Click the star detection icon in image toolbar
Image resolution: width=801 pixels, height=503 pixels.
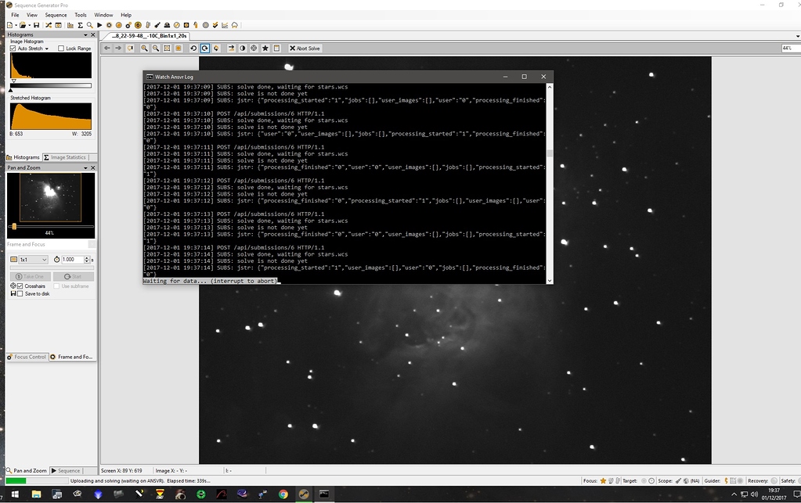point(265,48)
